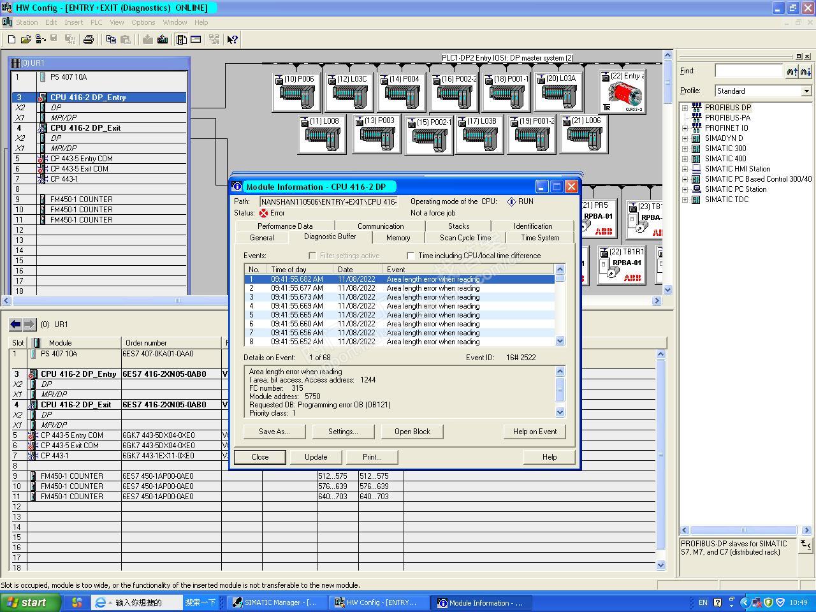Expand the PROFIBUS DP catalog node

tap(685, 108)
